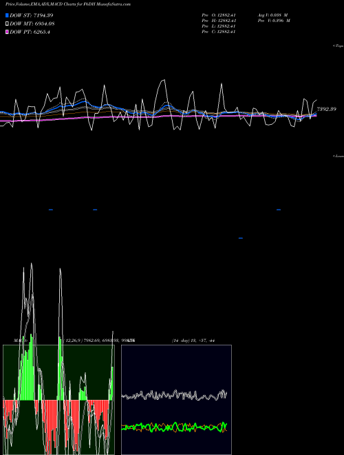344x455 pixels.
Task: Click inside the ADX indicator panel
Action: click(x=176, y=400)
